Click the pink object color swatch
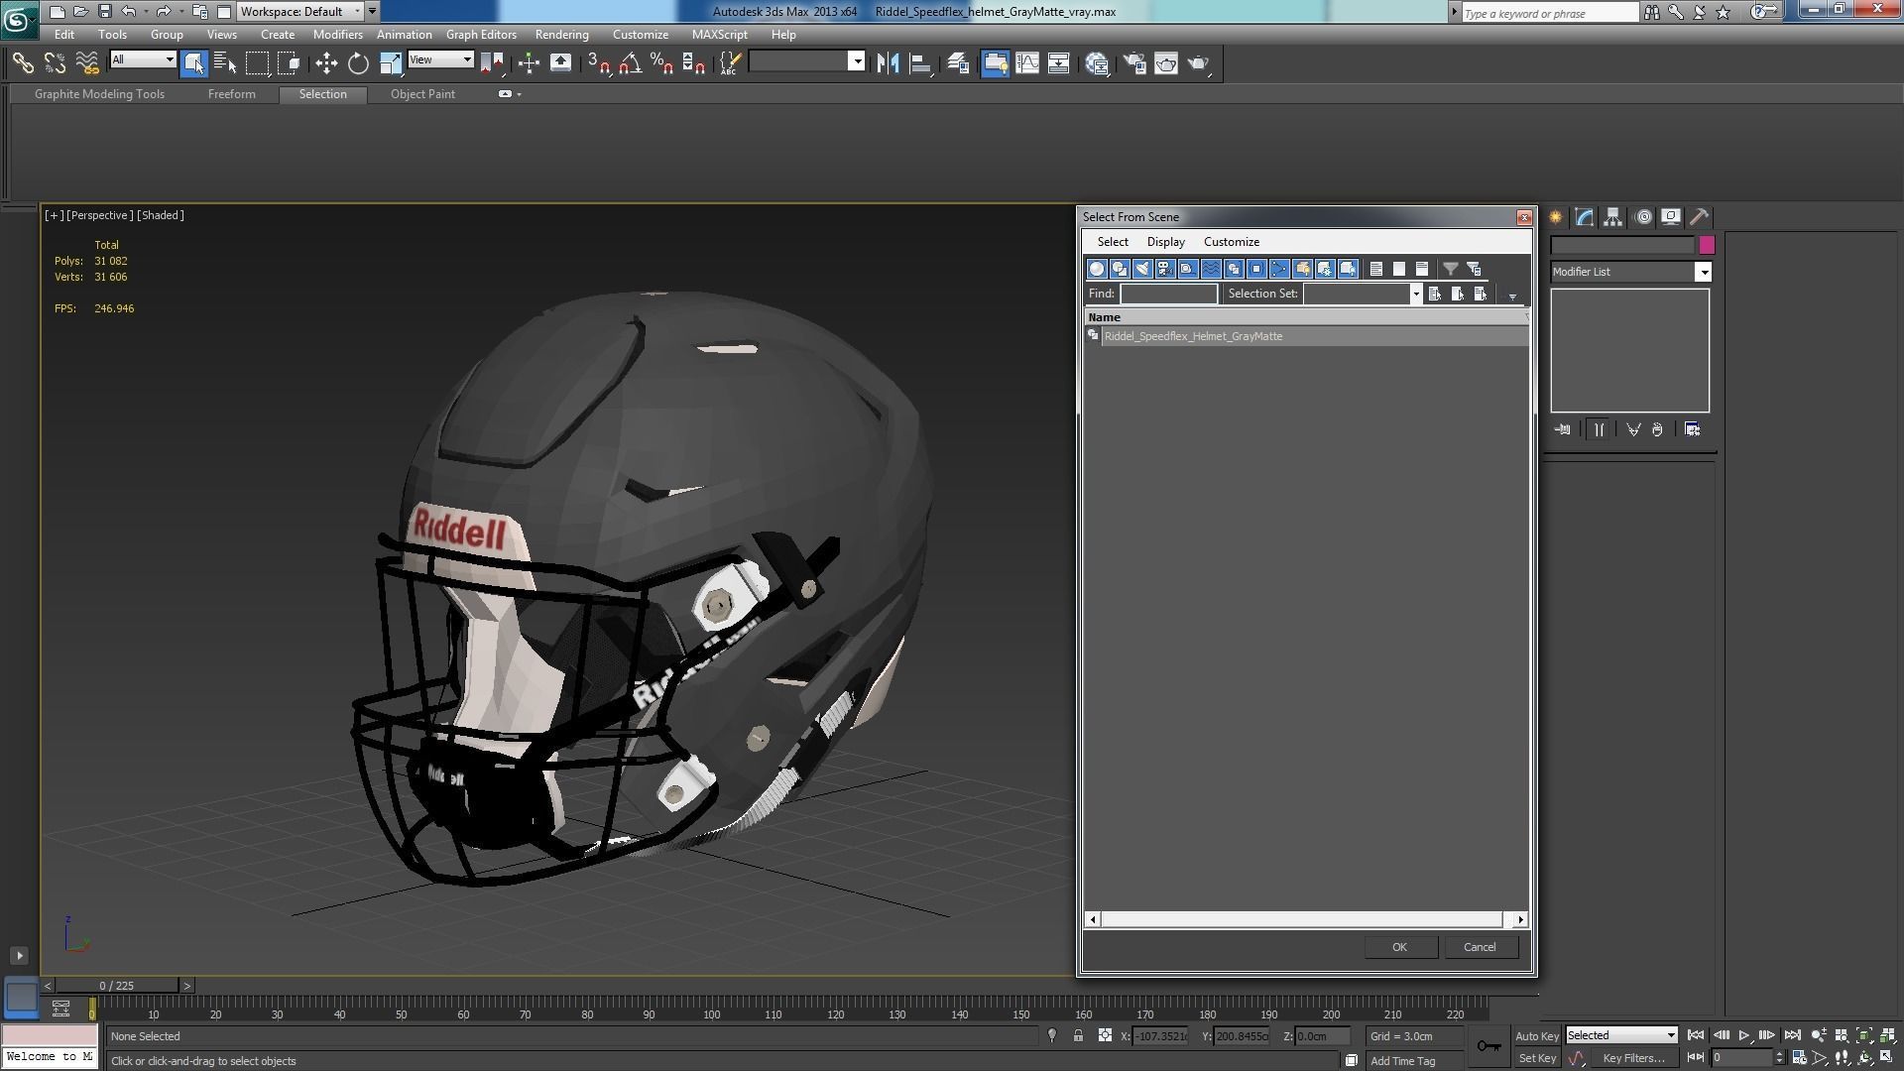 point(1706,245)
